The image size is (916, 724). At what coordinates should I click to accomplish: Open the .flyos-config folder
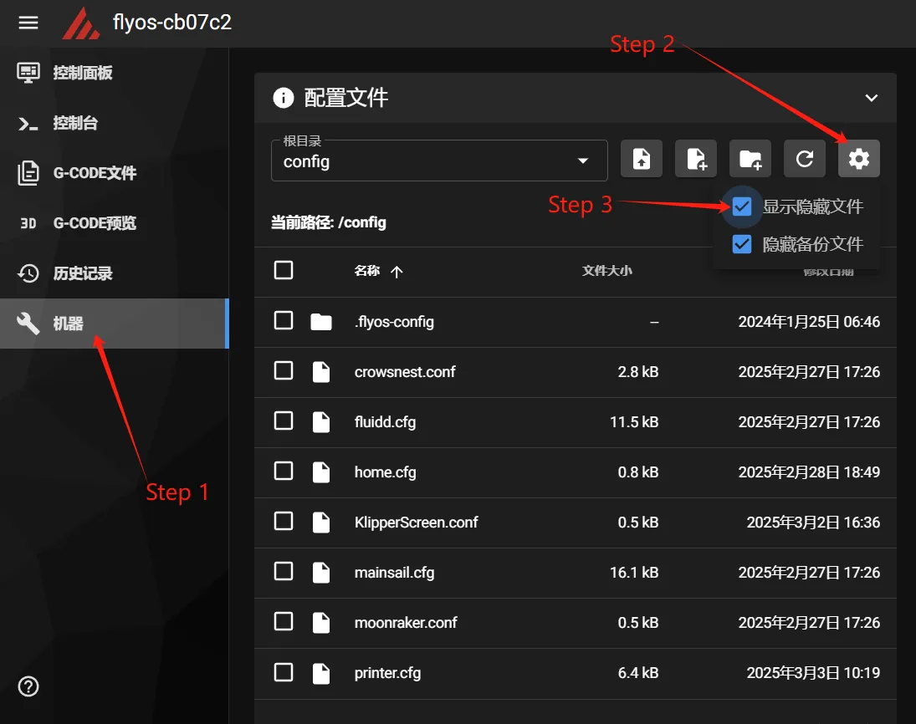coord(394,322)
